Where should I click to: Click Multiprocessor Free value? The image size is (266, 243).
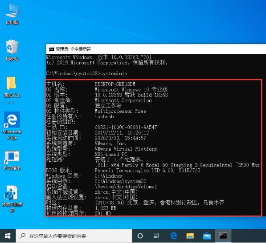120,111
